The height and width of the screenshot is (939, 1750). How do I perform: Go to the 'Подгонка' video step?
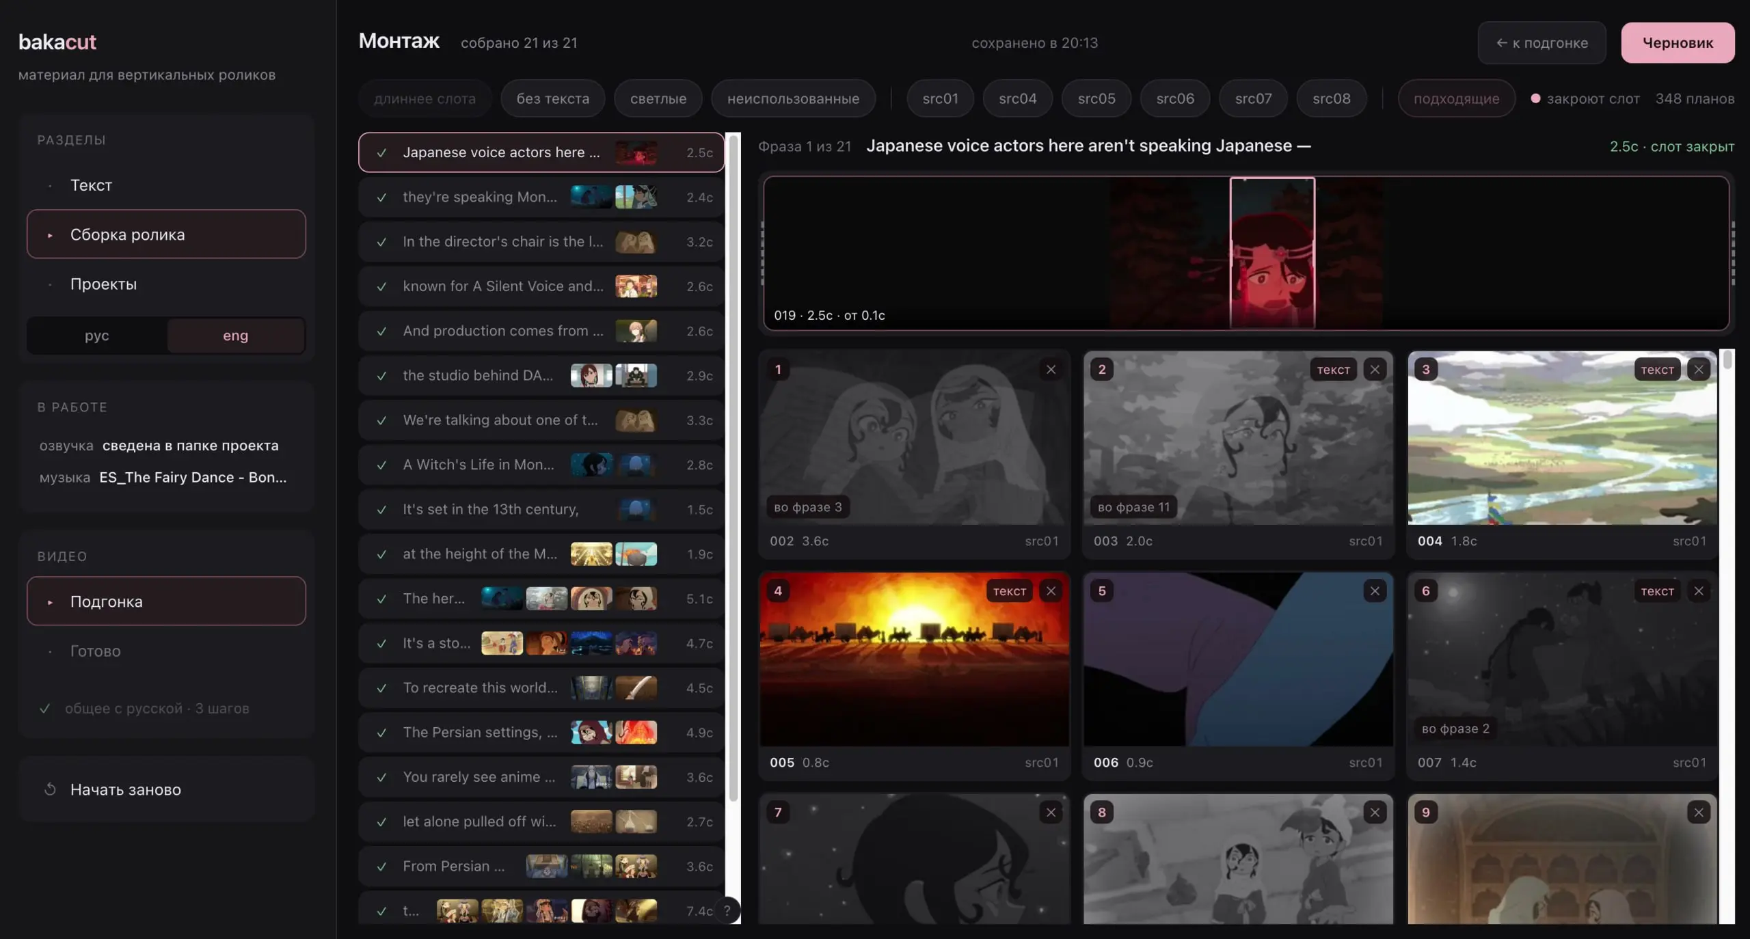tap(166, 601)
